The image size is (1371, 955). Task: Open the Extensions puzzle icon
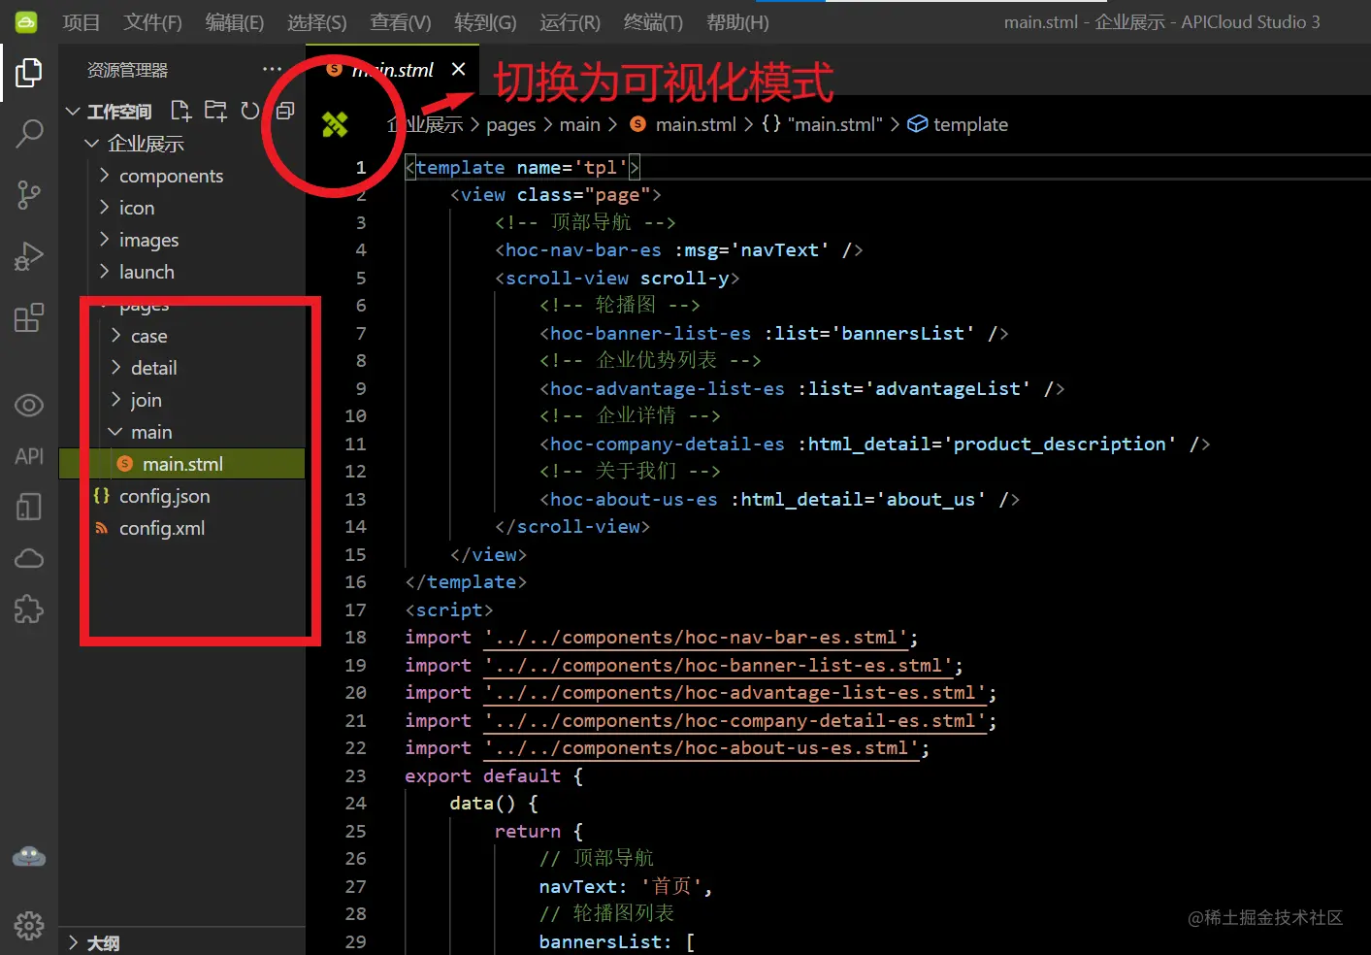(28, 609)
